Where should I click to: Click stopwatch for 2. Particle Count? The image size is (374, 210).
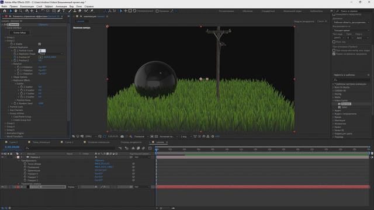(x=15, y=51)
